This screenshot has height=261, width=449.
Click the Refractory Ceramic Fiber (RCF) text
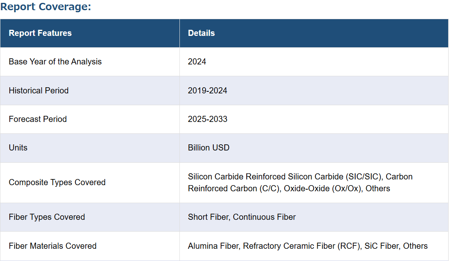[x=302, y=246]
